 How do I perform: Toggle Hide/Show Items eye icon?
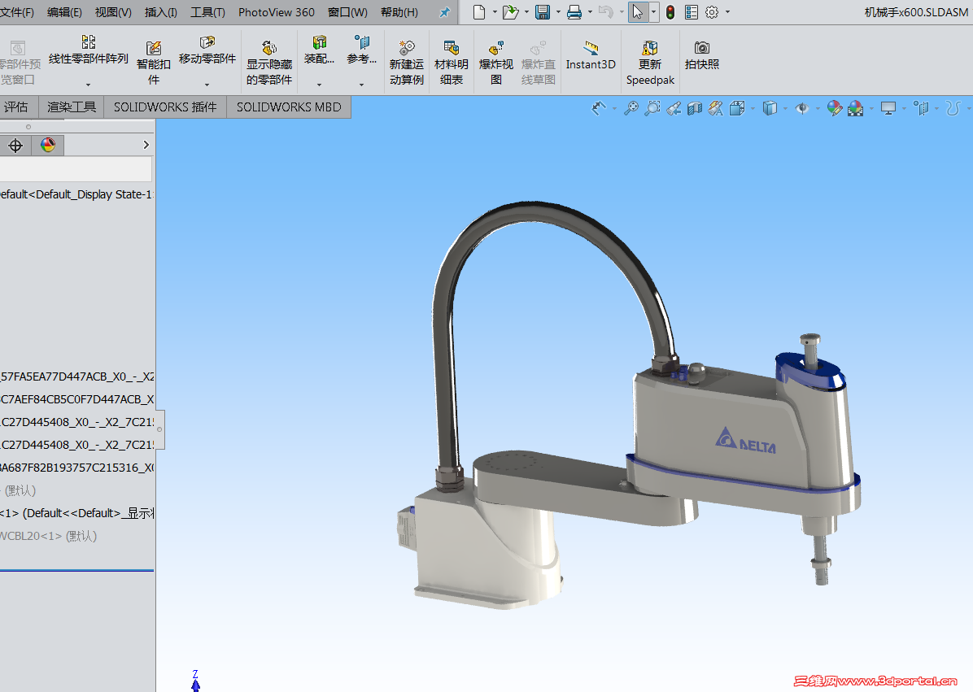pyautogui.click(x=801, y=108)
